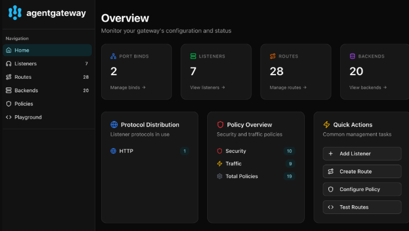
Task: Click the Home house icon in sidebar
Action: (9, 51)
